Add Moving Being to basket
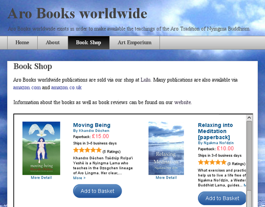This screenshot has width=265, height=207. tap(97, 191)
